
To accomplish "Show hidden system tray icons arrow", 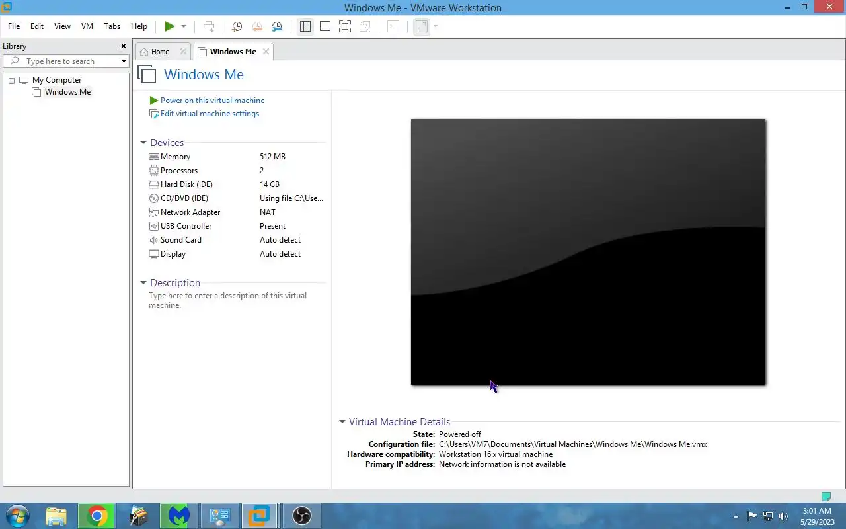I will [x=736, y=516].
